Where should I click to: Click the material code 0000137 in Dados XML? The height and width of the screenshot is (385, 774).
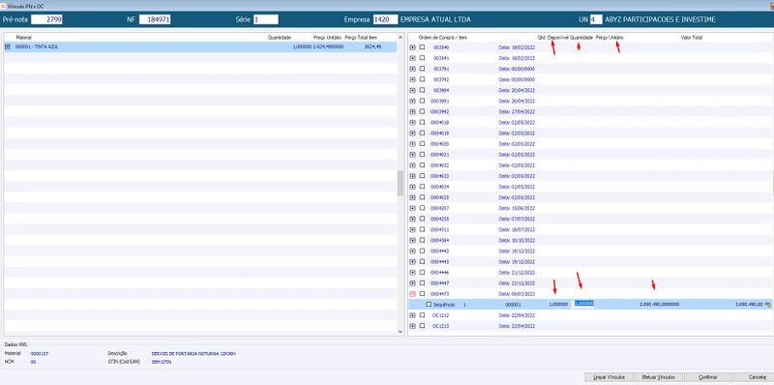click(x=39, y=353)
